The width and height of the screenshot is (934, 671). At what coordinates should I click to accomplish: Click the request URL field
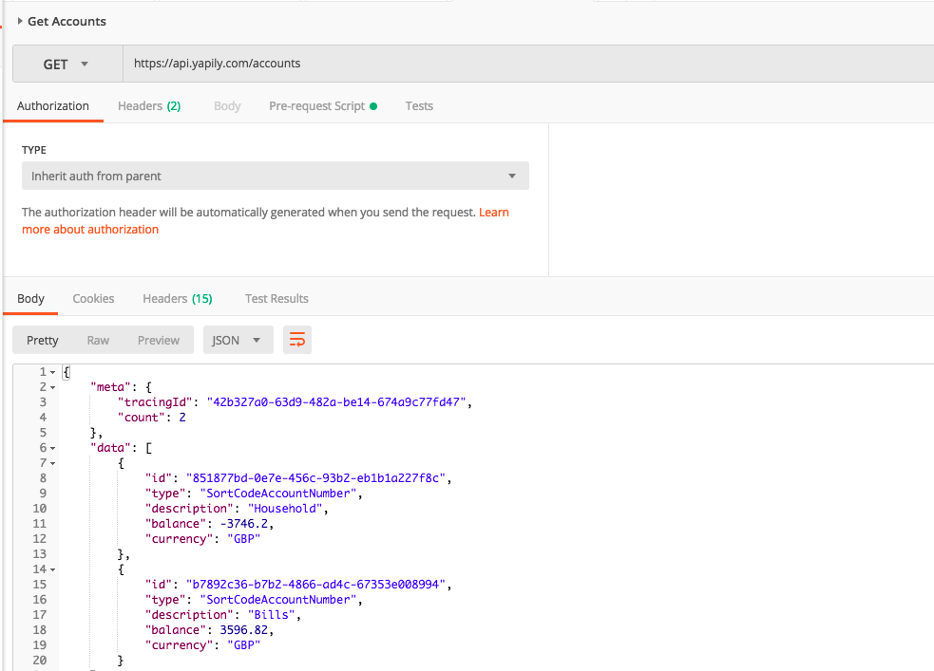pyautogui.click(x=523, y=65)
